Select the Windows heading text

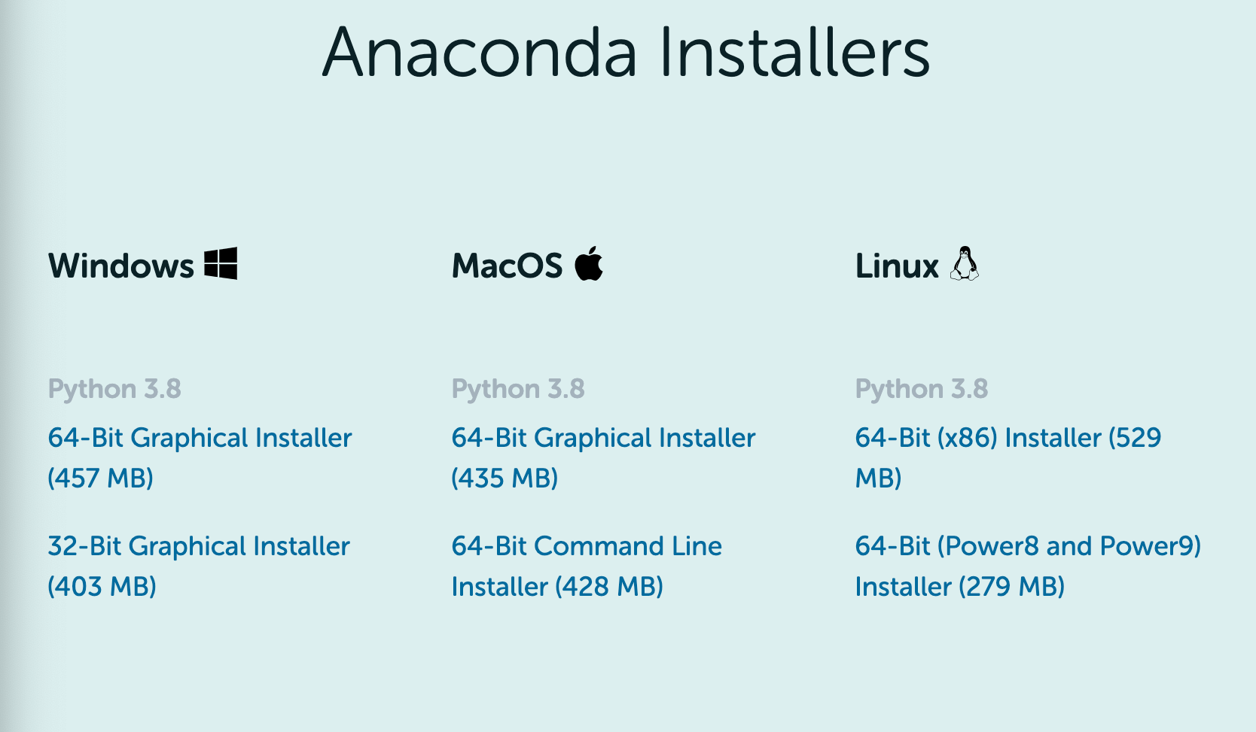121,266
